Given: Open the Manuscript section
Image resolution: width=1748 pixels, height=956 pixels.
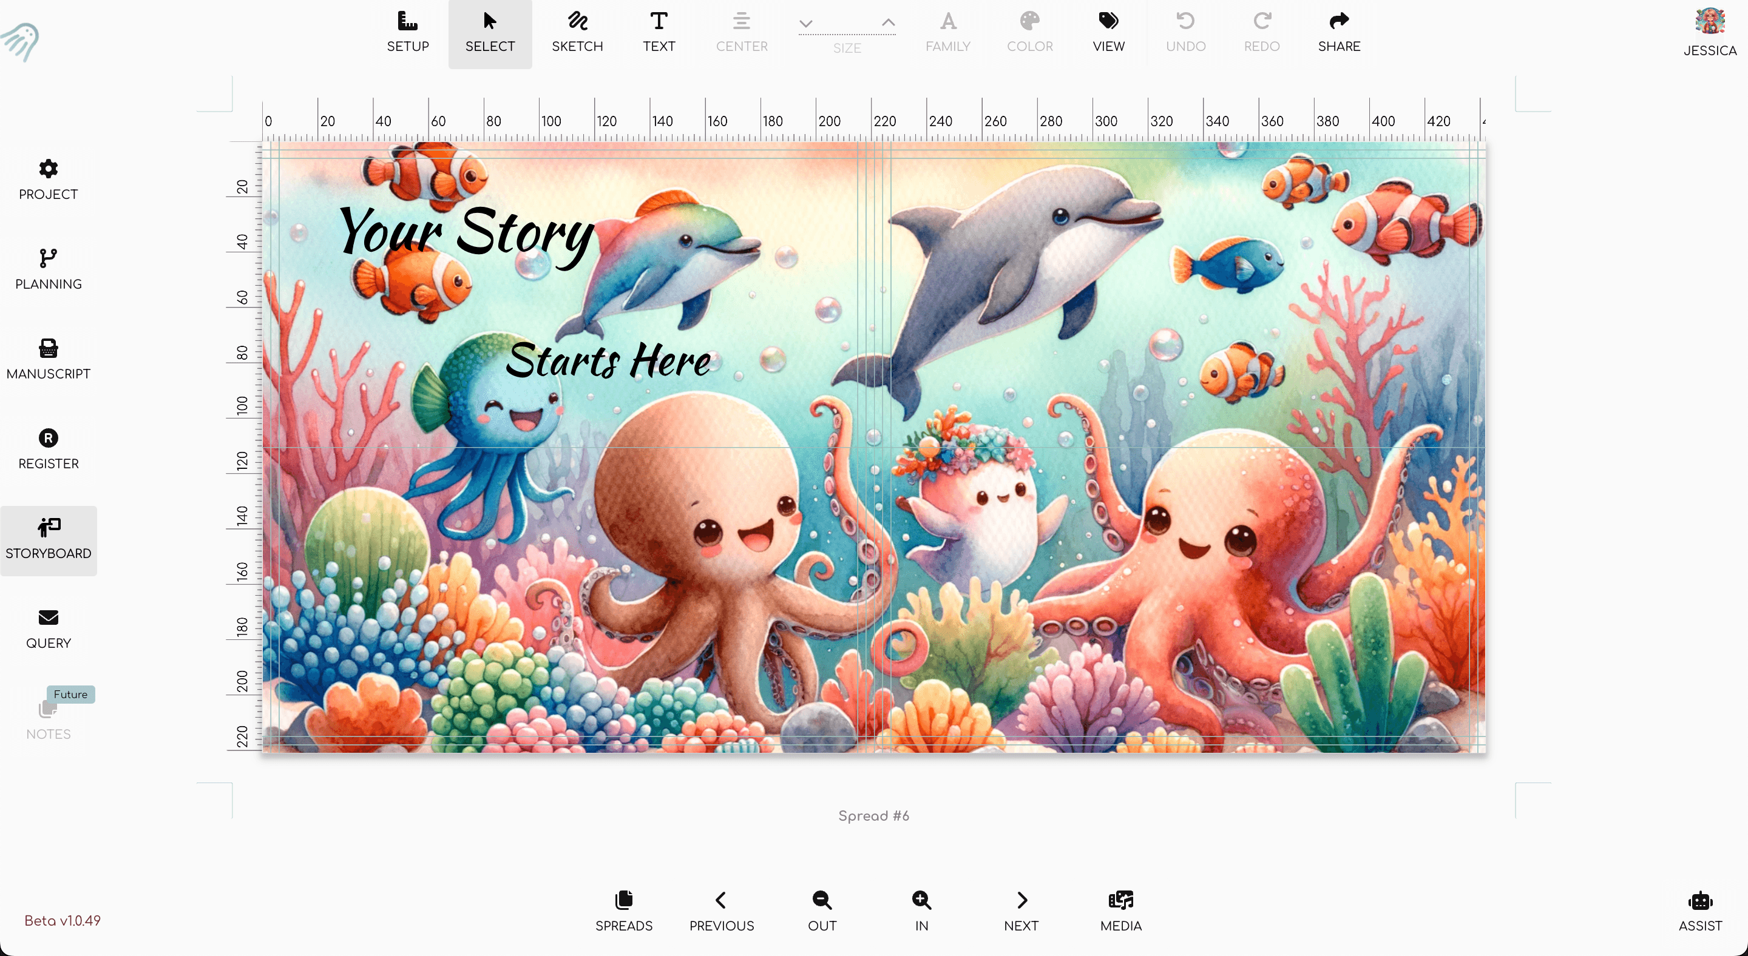Looking at the screenshot, I should (x=48, y=359).
